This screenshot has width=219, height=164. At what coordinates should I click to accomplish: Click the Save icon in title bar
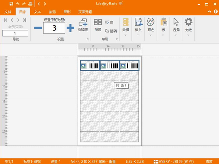(11, 4)
